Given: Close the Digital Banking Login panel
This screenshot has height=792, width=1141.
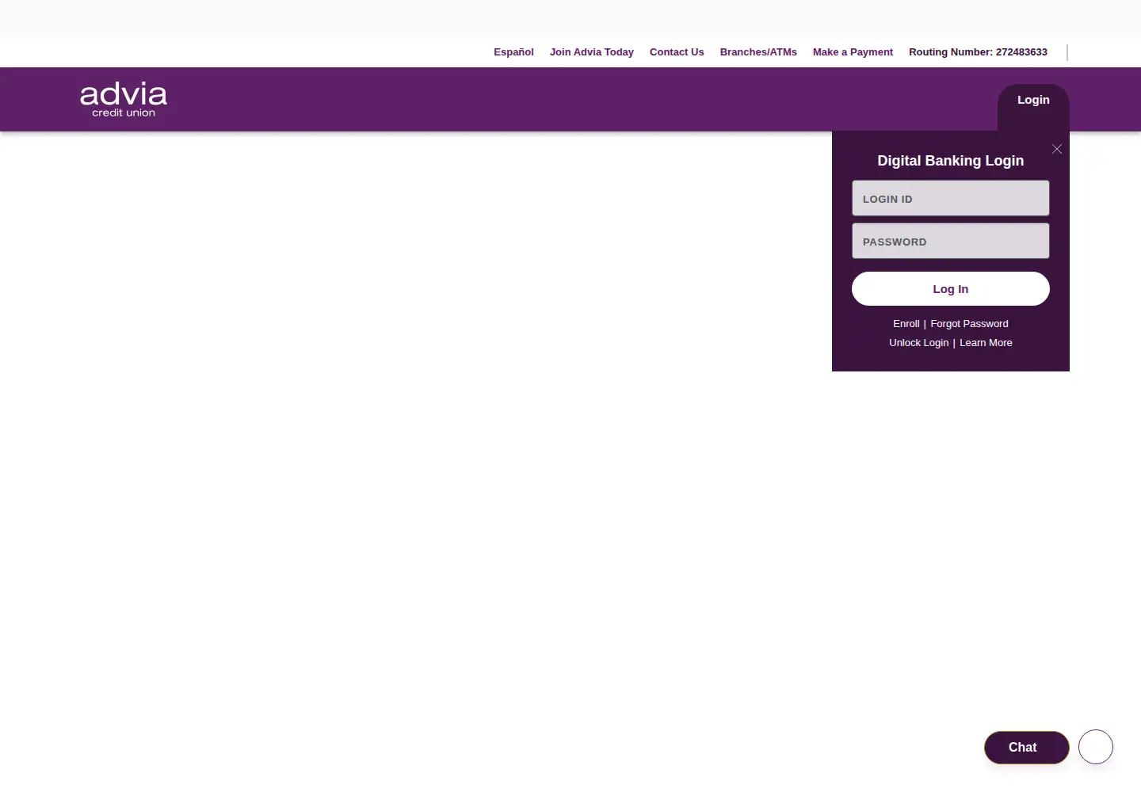Looking at the screenshot, I should coord(1057,149).
